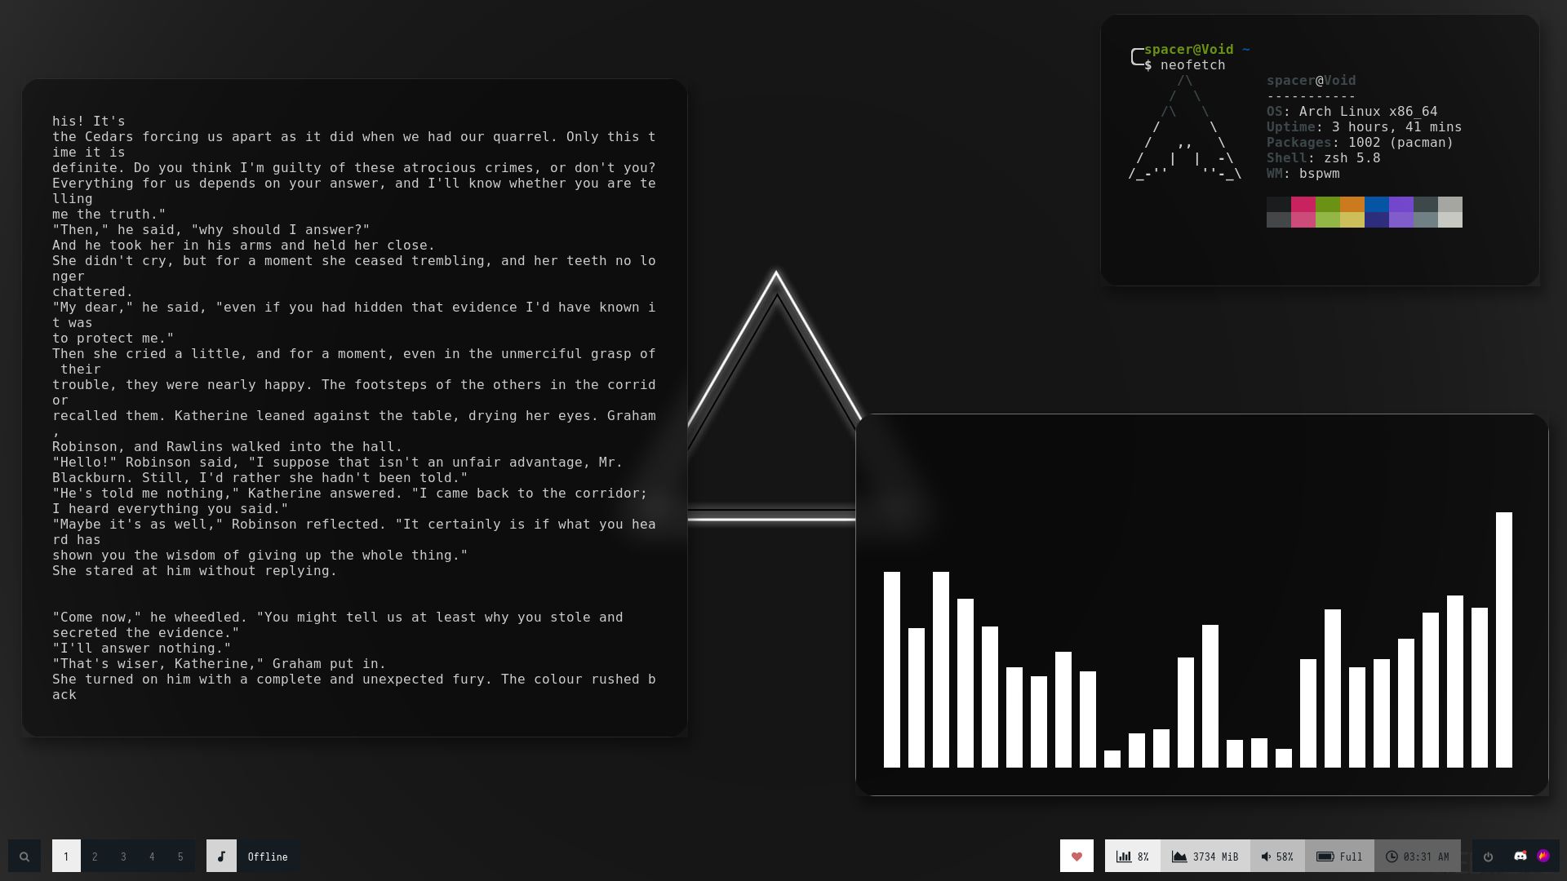Click the speaker volume icon
The height and width of the screenshot is (881, 1567).
1267,857
